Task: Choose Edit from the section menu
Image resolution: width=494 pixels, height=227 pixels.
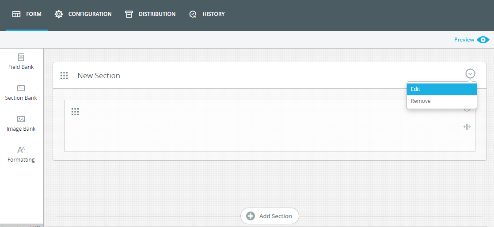Action: (442, 89)
